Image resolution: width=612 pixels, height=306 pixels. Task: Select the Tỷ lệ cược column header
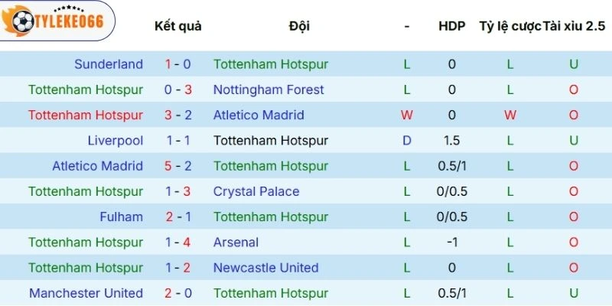point(510,26)
